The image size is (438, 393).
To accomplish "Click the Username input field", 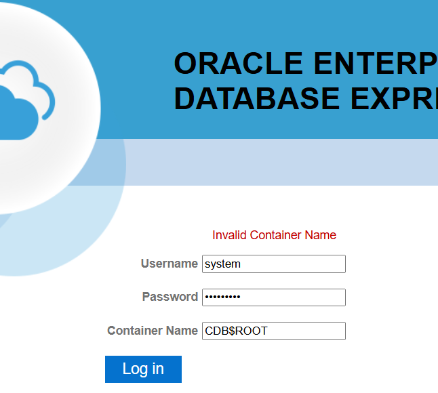I will (x=274, y=264).
